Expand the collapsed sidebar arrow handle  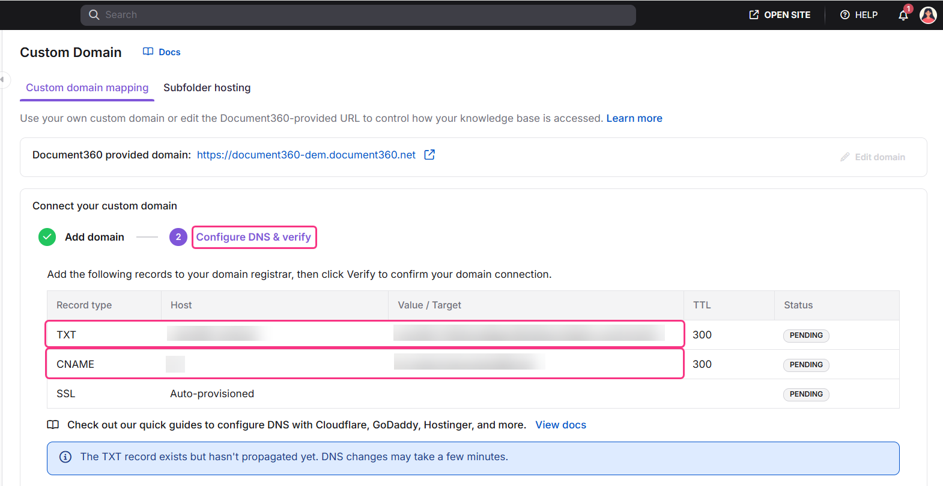2,79
